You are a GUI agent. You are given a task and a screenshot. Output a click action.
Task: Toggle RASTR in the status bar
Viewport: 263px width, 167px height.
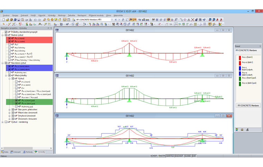[x=162, y=156]
